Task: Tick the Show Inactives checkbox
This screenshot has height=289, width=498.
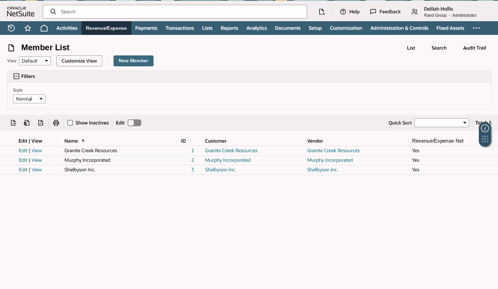Action: click(70, 123)
